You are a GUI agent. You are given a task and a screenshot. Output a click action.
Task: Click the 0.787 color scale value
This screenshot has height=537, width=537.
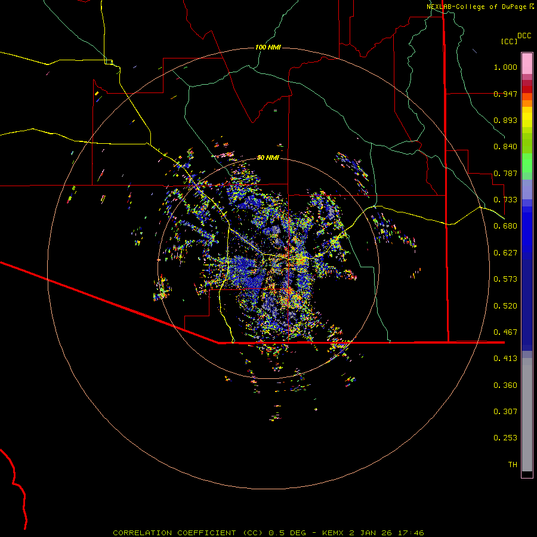505,173
